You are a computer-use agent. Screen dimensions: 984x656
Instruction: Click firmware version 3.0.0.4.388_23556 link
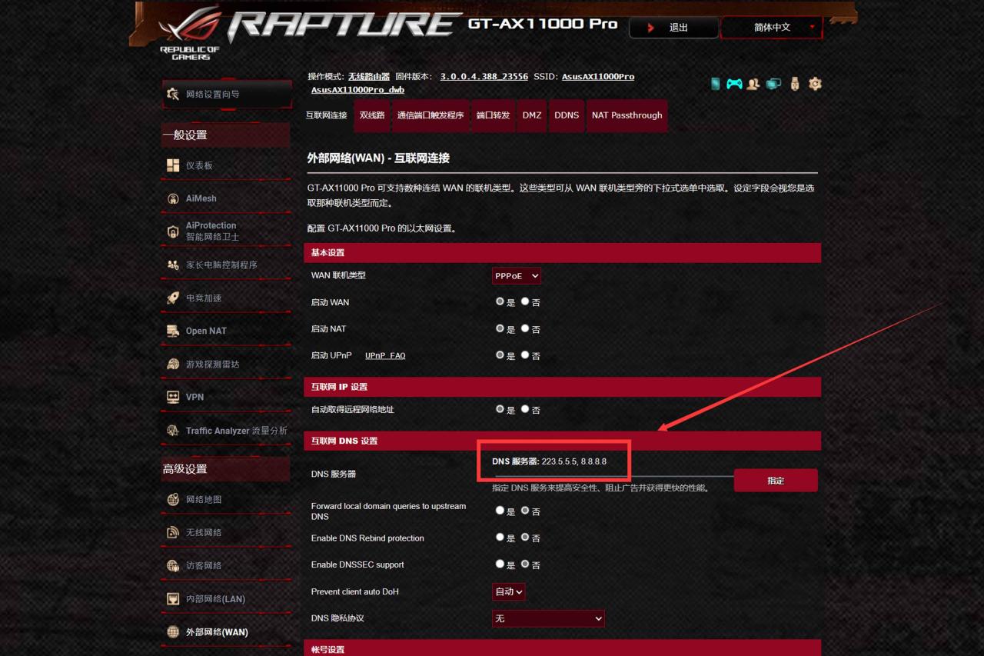pos(484,77)
